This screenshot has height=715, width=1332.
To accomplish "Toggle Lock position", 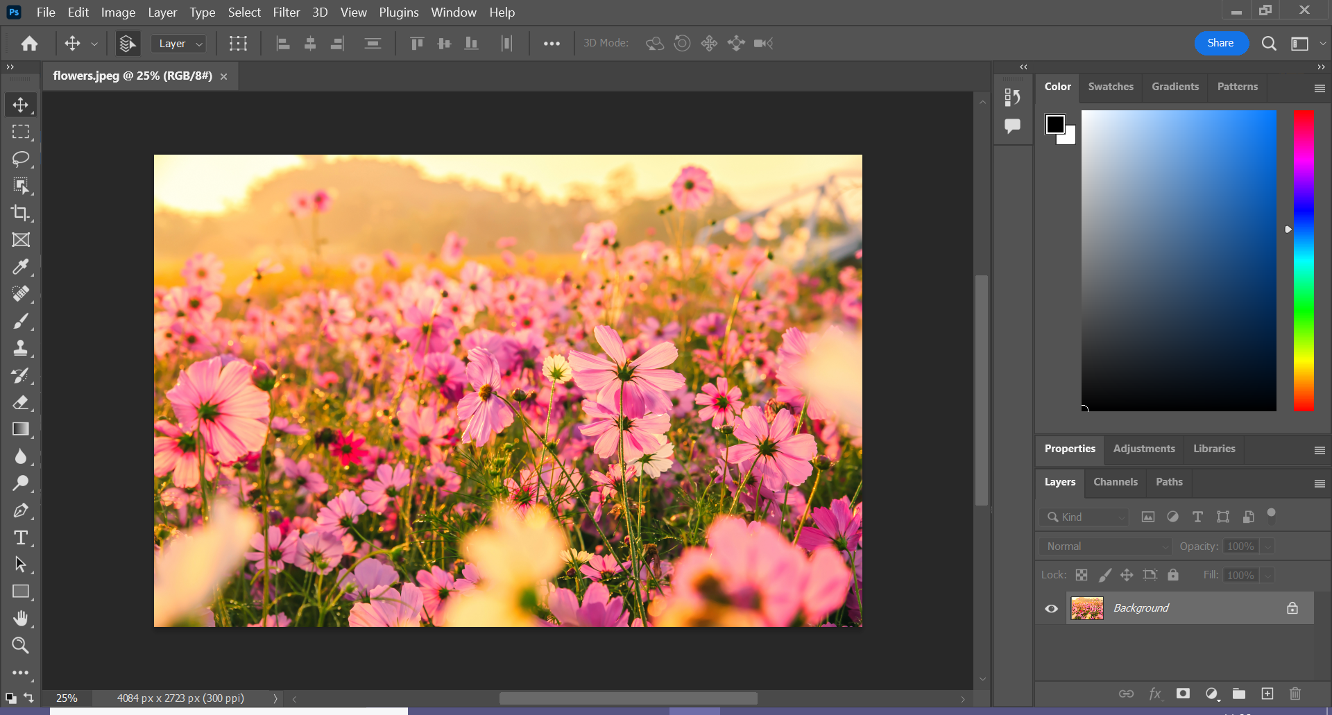I will [1127, 575].
